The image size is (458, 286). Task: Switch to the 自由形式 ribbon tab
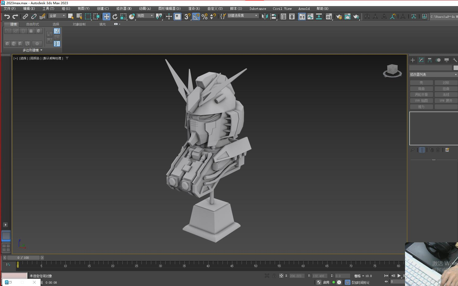(x=33, y=24)
